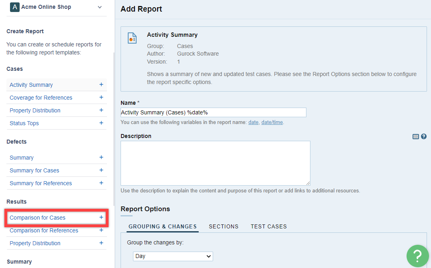Click plus icon next to Summary for Cases
The width and height of the screenshot is (431, 268).
tap(101, 170)
